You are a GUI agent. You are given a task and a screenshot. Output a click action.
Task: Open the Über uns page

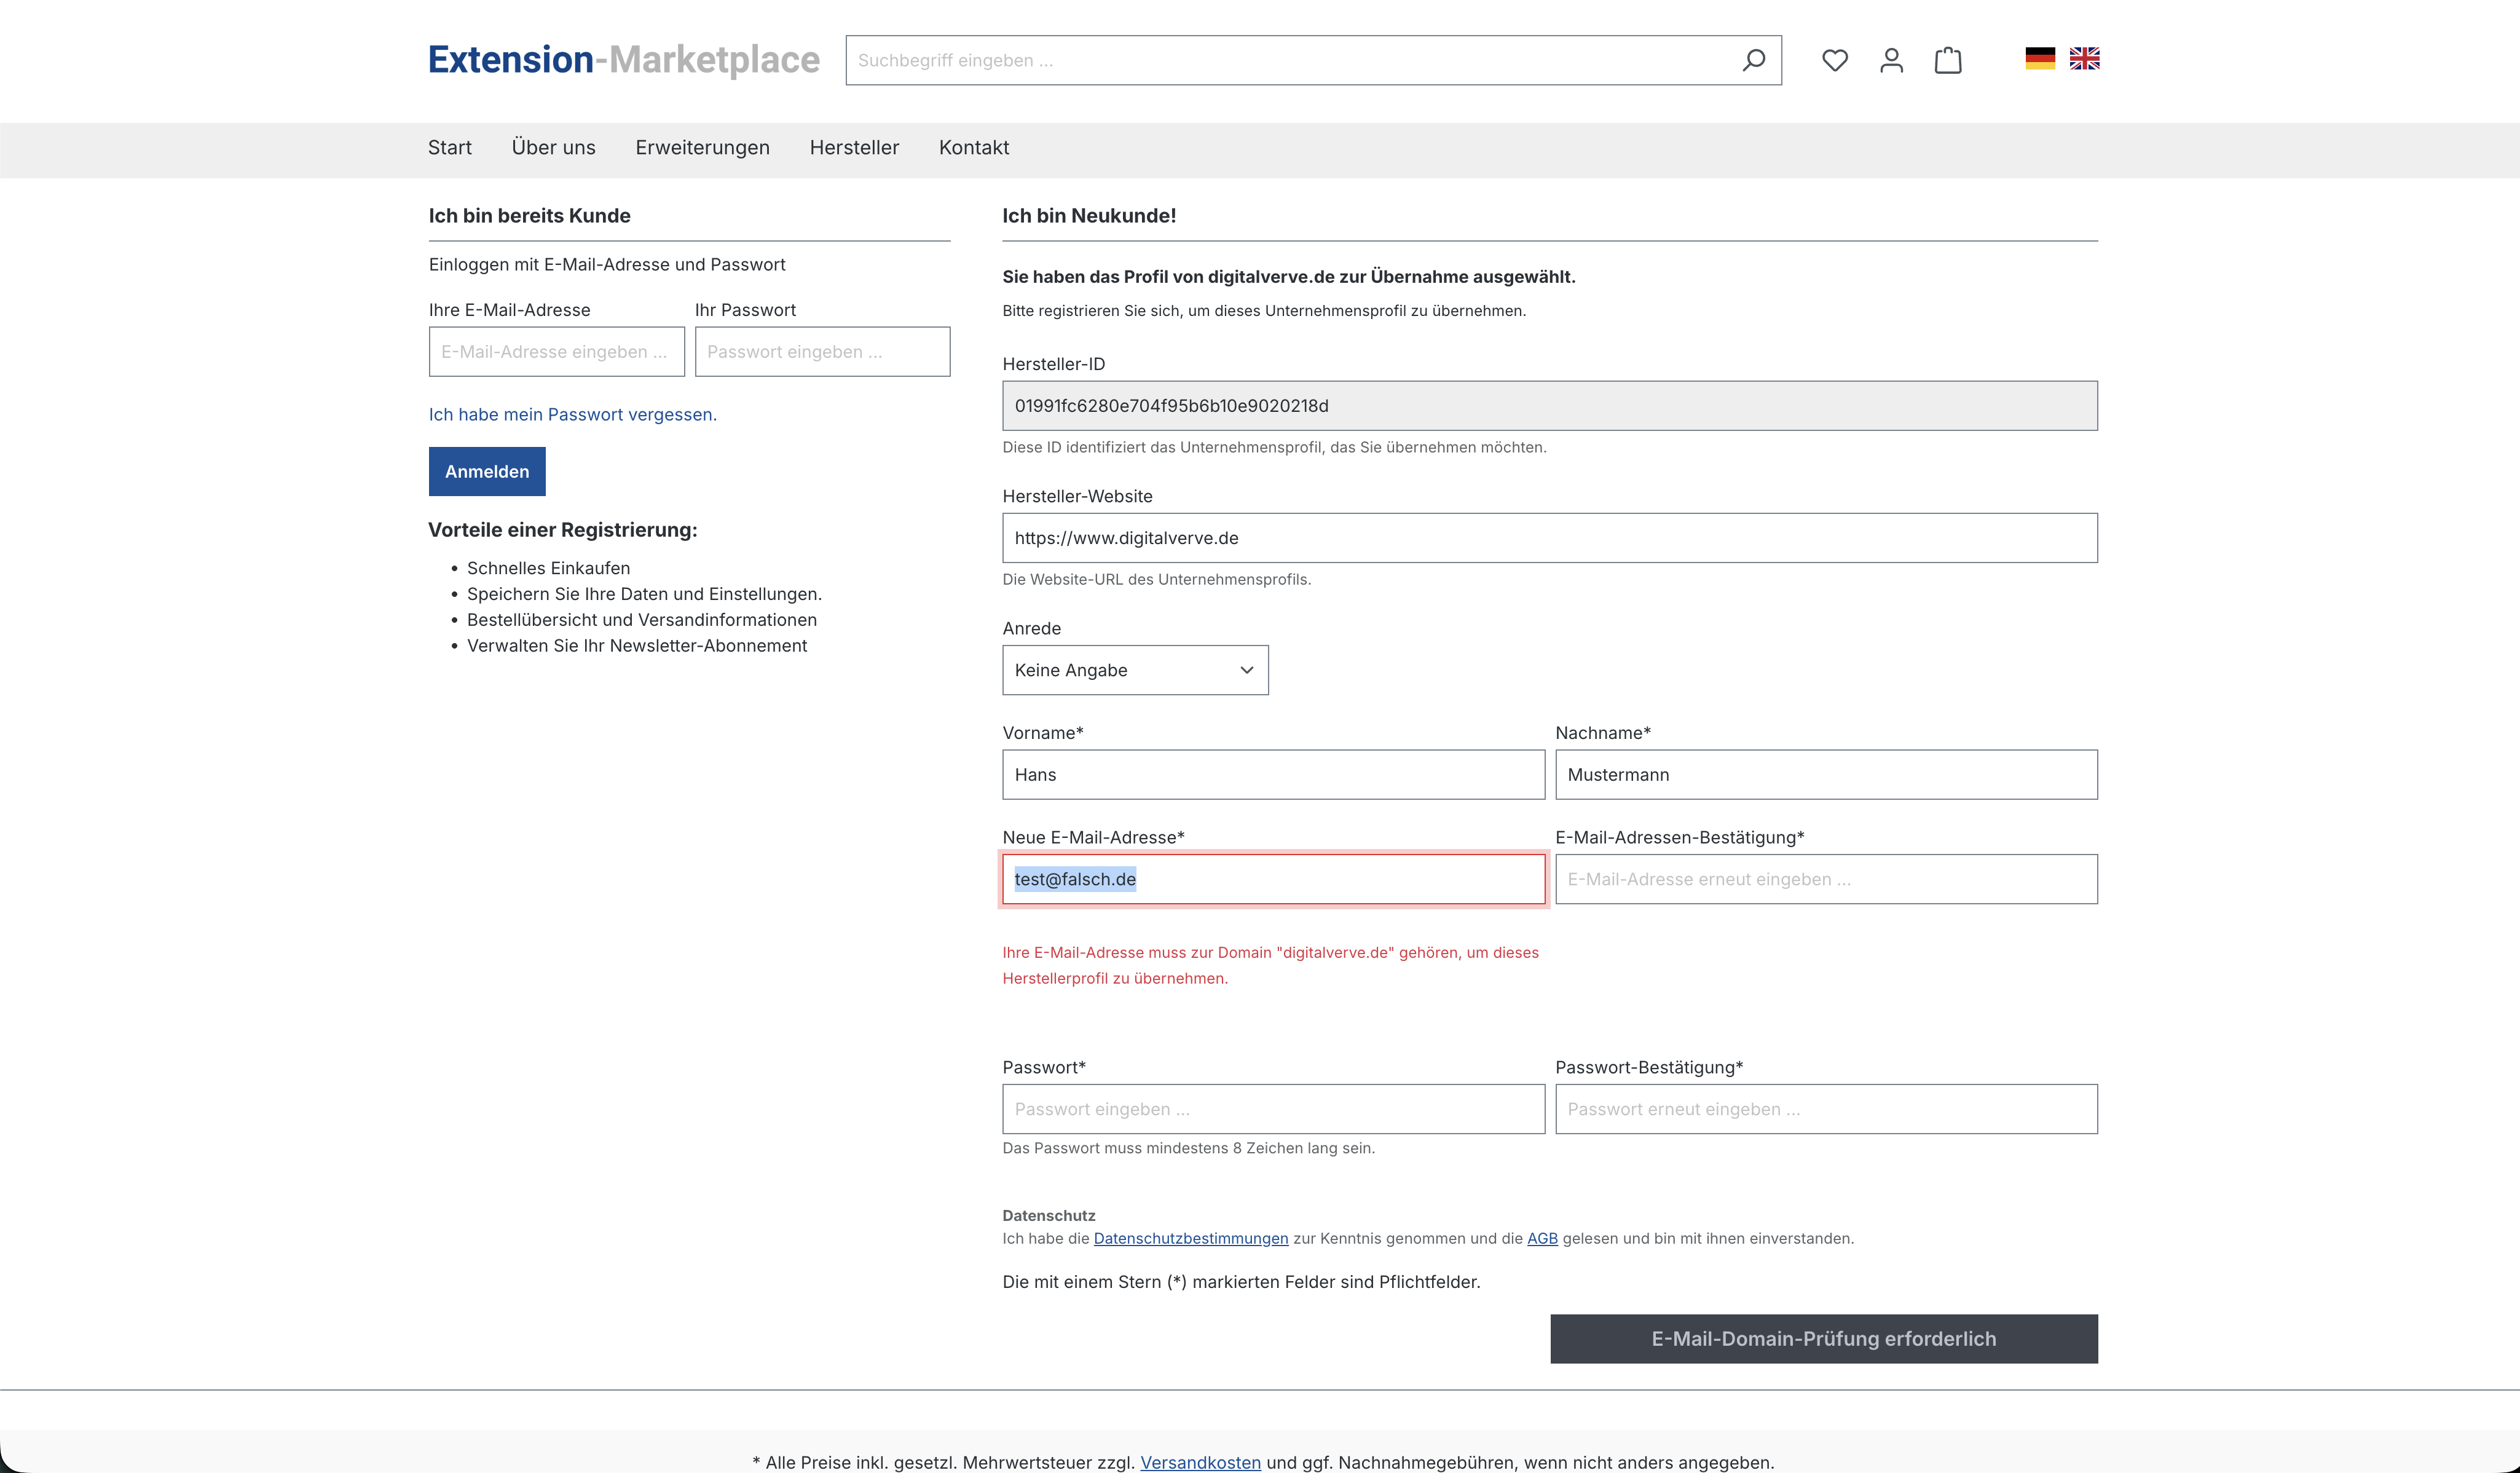pyautogui.click(x=553, y=148)
